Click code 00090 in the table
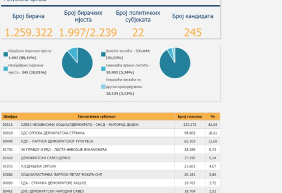Image resolution: width=282 pixels, height=193 pixels. click(x=8, y=183)
